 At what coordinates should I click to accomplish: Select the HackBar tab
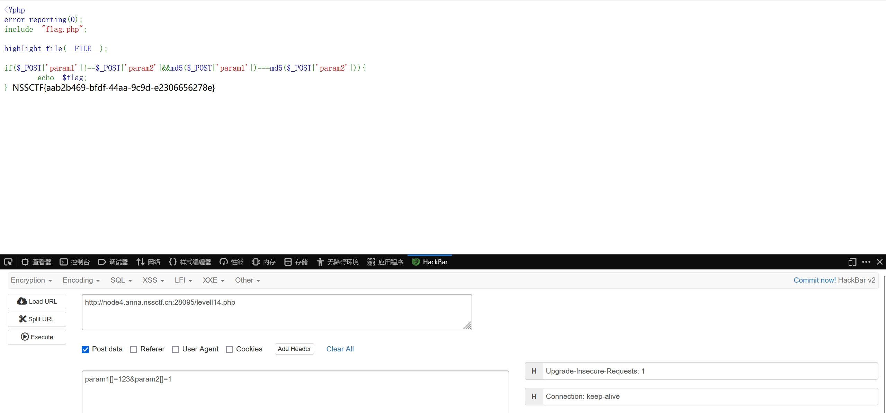430,262
